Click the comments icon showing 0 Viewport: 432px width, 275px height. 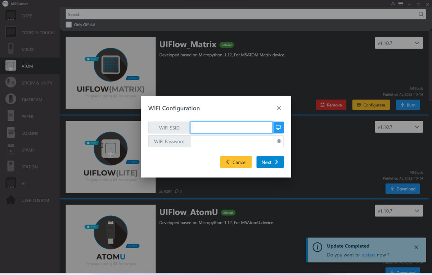coord(177,191)
